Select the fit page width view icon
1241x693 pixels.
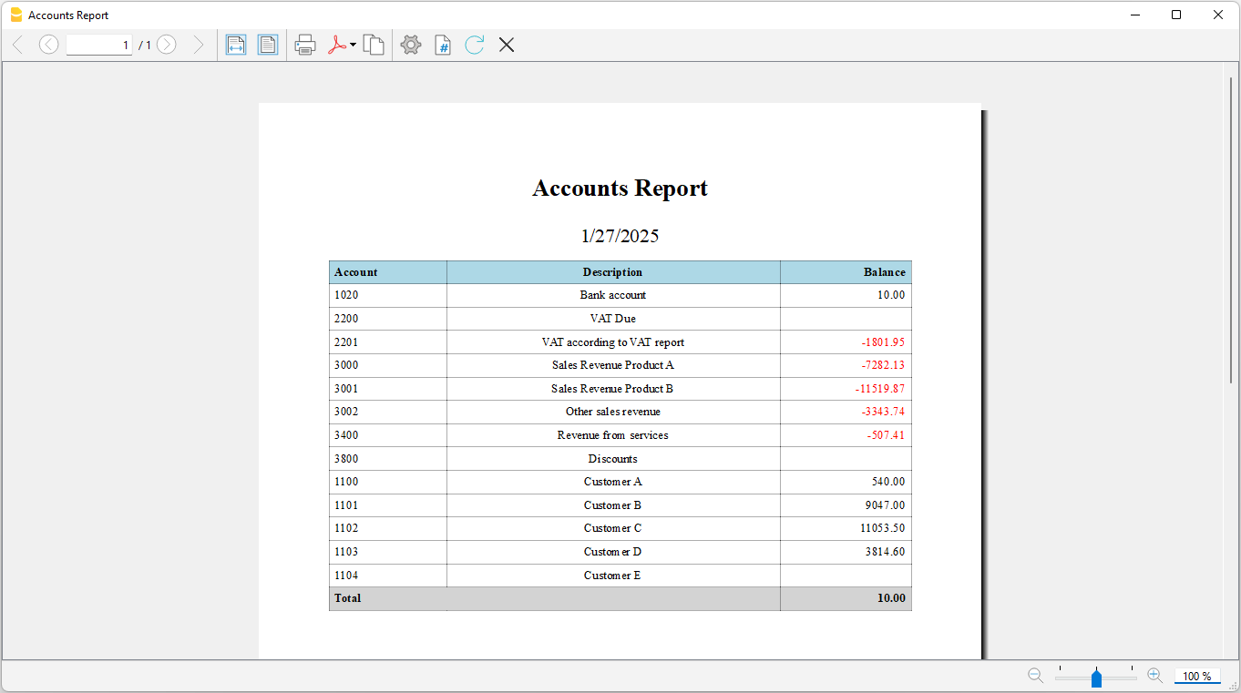click(236, 44)
